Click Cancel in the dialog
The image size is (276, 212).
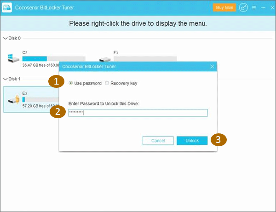click(158, 141)
